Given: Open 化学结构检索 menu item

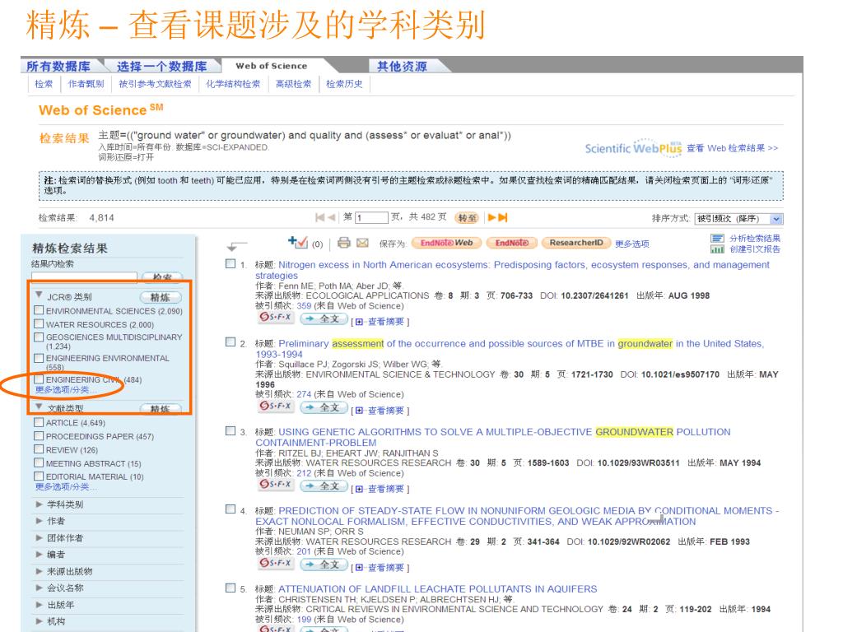Looking at the screenshot, I should point(233,84).
